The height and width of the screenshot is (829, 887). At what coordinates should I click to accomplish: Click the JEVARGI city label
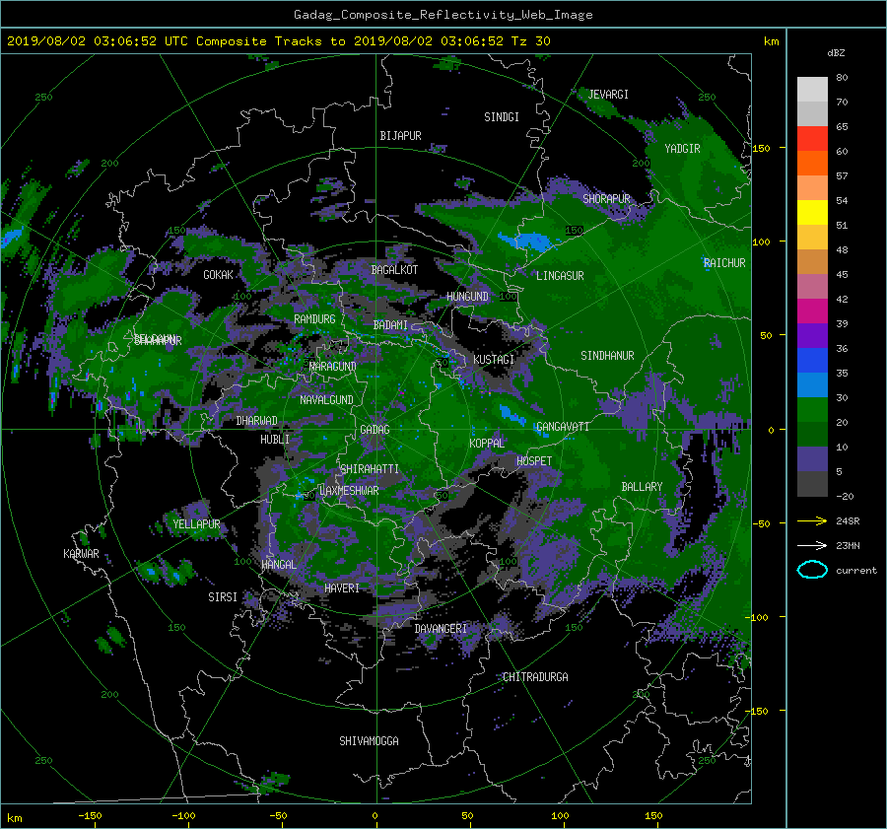[x=608, y=95]
